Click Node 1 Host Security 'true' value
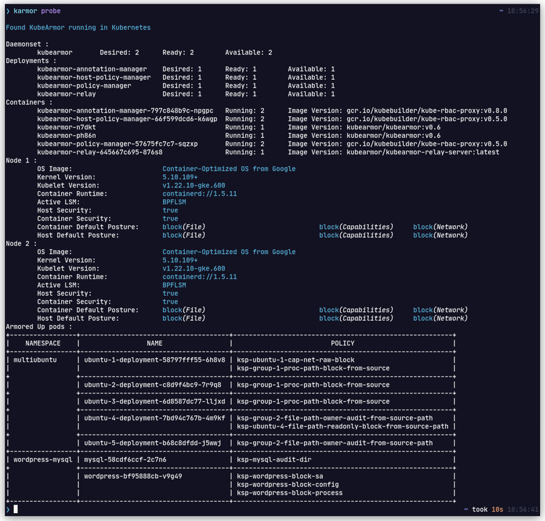This screenshot has height=521, width=545. [x=170, y=211]
